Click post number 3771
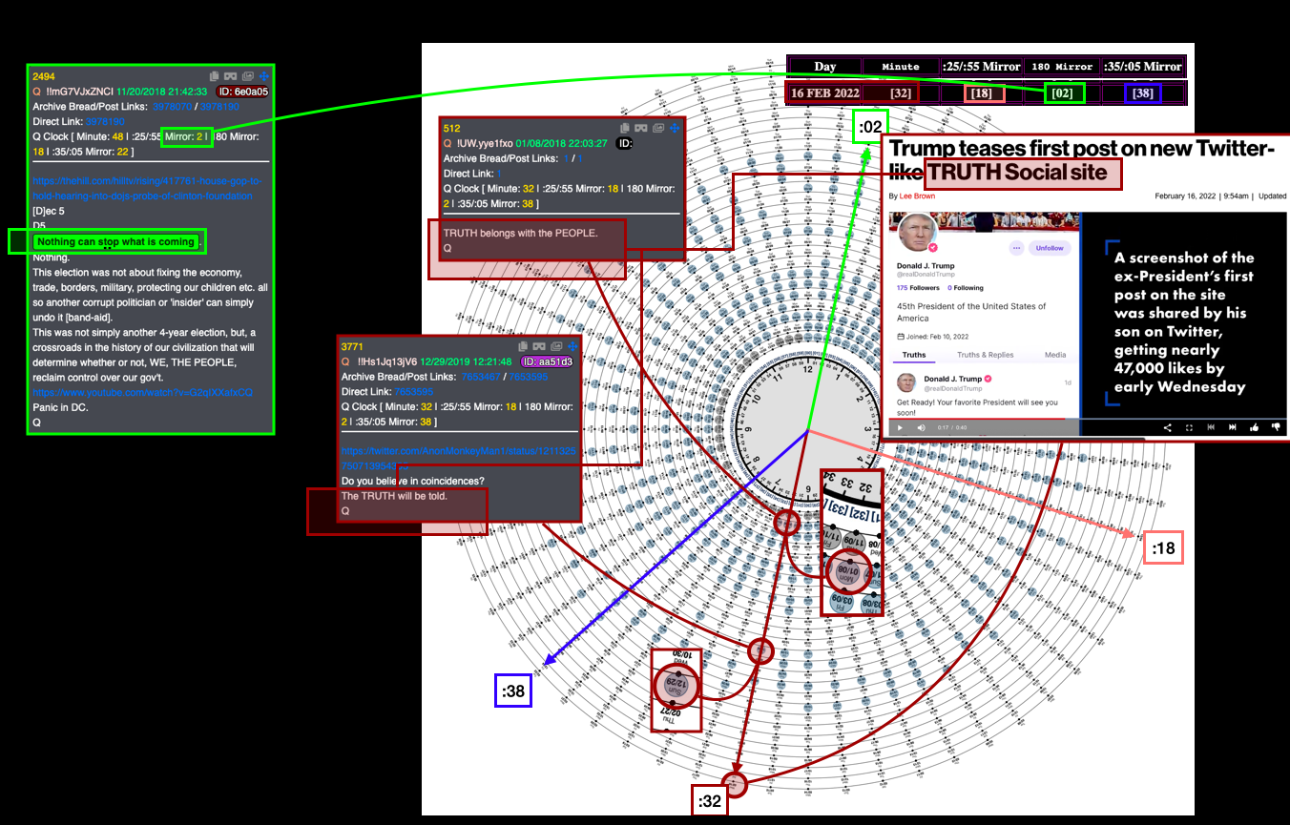The height and width of the screenshot is (825, 1290). coord(353,346)
